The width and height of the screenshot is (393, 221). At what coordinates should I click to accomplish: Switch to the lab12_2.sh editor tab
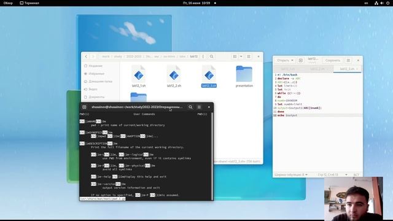(x=317, y=69)
